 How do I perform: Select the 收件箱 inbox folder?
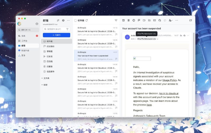click(56, 41)
